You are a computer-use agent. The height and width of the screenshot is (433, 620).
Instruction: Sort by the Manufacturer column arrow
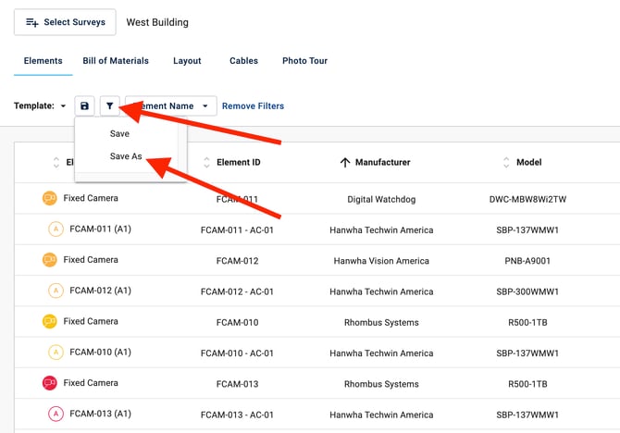click(345, 163)
